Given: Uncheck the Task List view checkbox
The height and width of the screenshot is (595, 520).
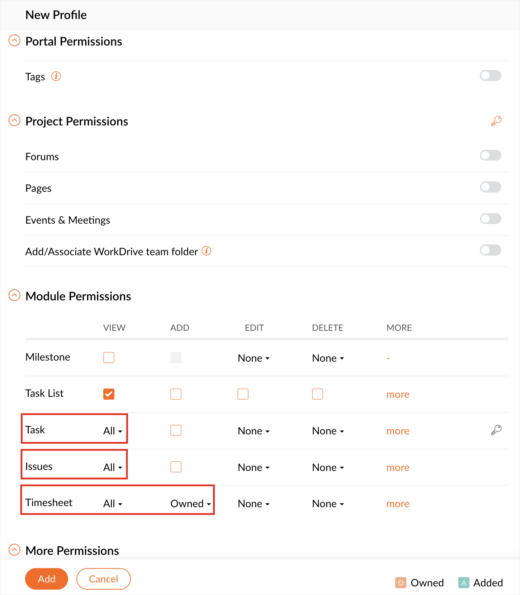Looking at the screenshot, I should pos(109,394).
